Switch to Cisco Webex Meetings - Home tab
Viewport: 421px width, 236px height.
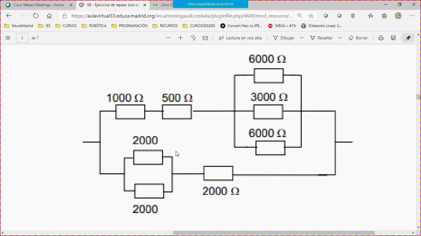(39, 5)
